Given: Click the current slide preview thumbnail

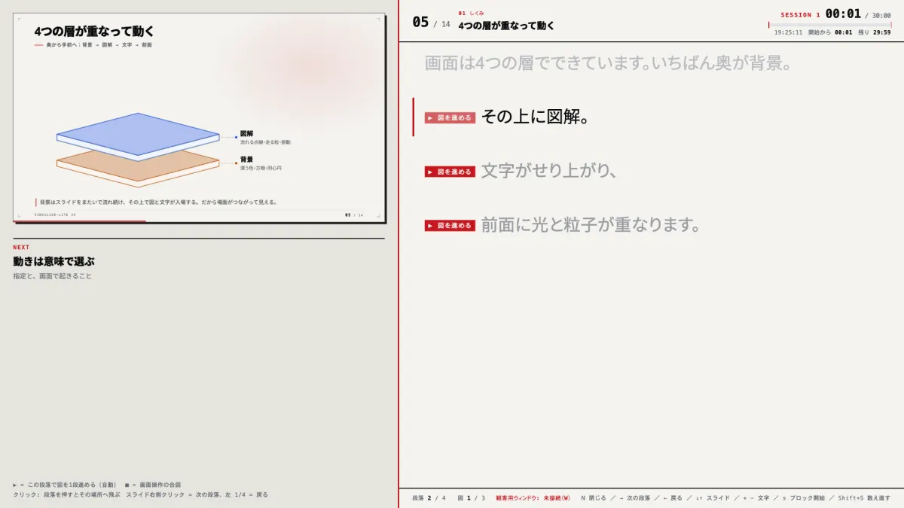Looking at the screenshot, I should tap(199, 118).
